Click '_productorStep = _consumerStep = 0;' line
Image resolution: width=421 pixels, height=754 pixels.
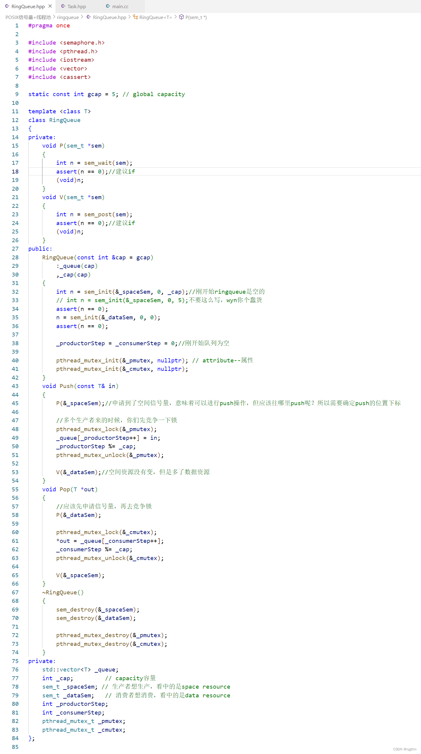click(117, 343)
